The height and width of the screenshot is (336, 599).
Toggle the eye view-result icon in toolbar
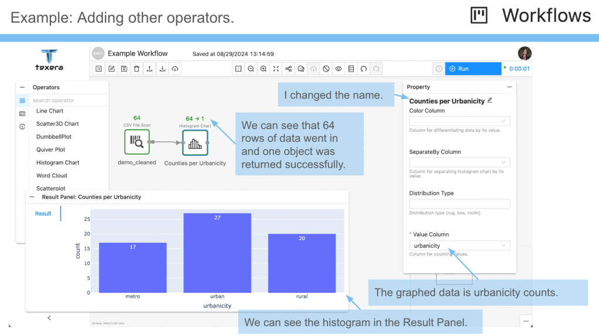pyautogui.click(x=338, y=69)
